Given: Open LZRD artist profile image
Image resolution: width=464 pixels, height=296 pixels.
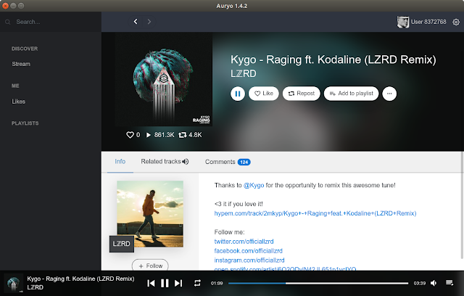Looking at the screenshot, I should click(x=150, y=214).
